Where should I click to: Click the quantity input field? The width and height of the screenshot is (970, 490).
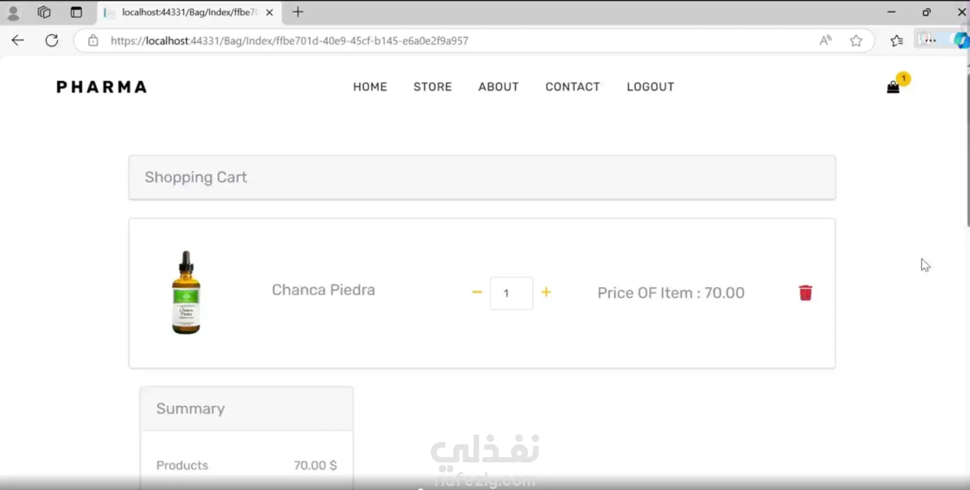511,293
